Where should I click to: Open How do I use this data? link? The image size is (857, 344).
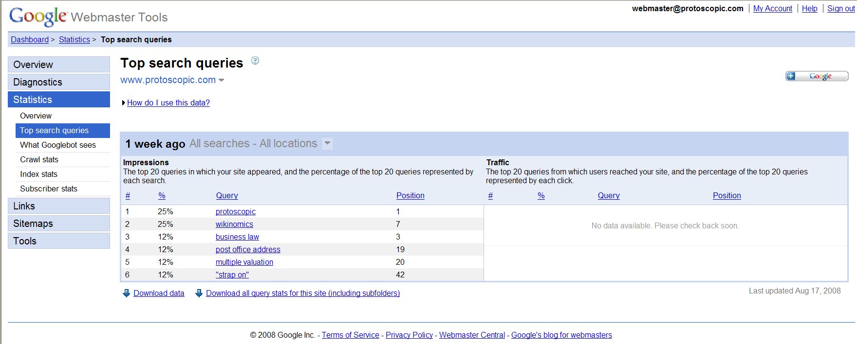pos(168,103)
